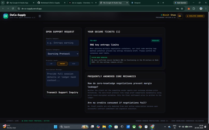Open the Extensions puzzle icon
209x130 pixels.
194,9
